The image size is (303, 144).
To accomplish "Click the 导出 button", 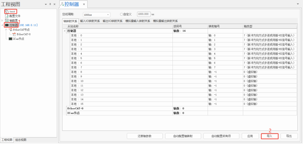I will pyautogui.click(x=289, y=136).
